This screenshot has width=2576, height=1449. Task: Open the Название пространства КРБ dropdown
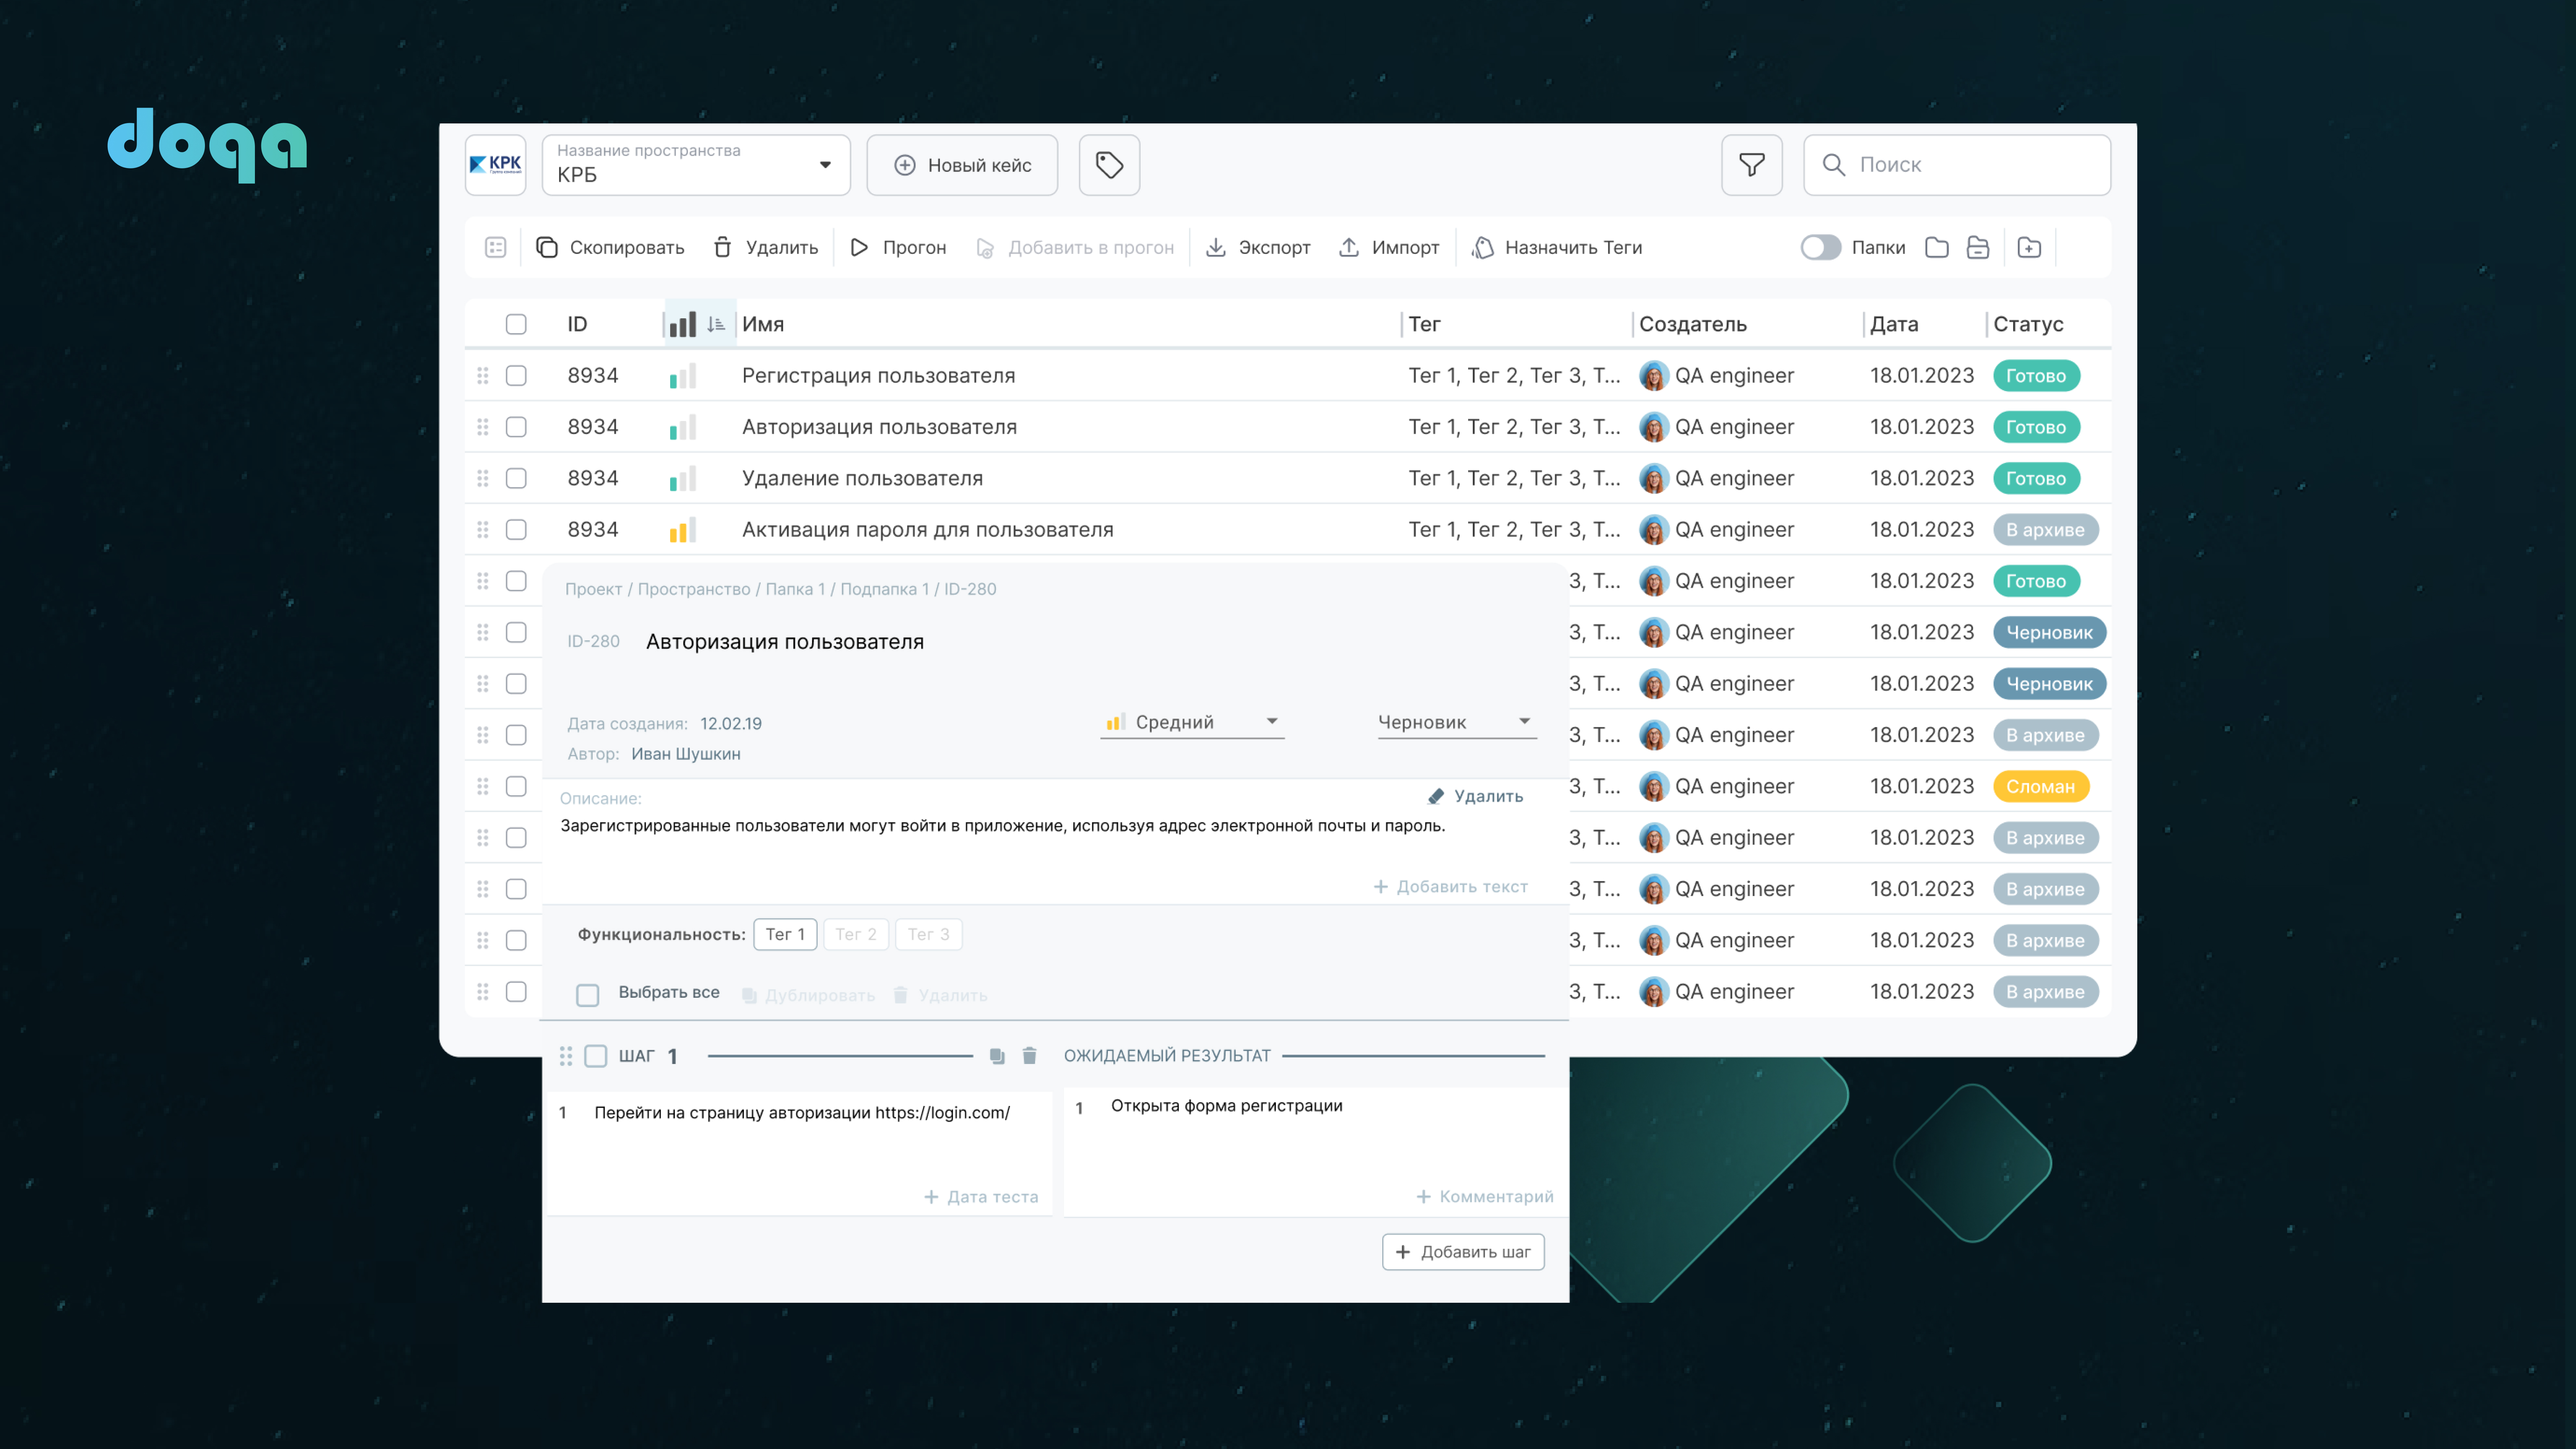tap(696, 165)
